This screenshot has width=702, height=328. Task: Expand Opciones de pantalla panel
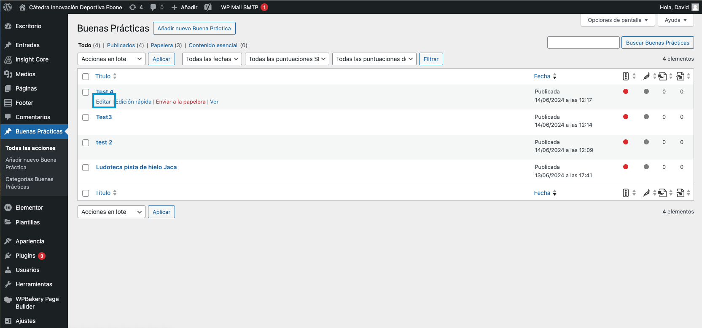[617, 20]
